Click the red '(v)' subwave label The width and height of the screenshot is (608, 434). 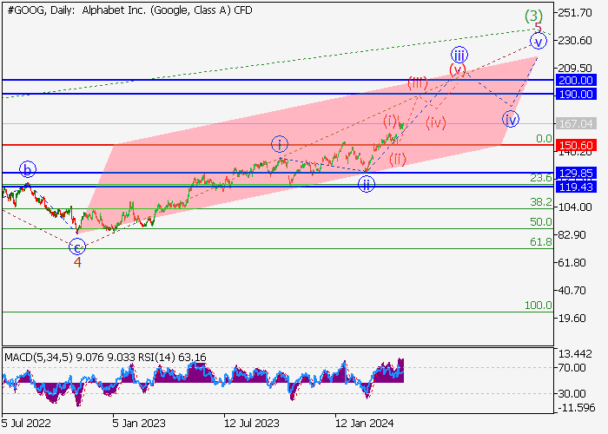click(x=458, y=70)
